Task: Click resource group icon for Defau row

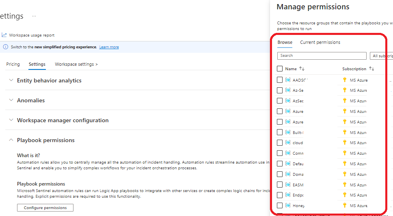Action: tap(288, 164)
